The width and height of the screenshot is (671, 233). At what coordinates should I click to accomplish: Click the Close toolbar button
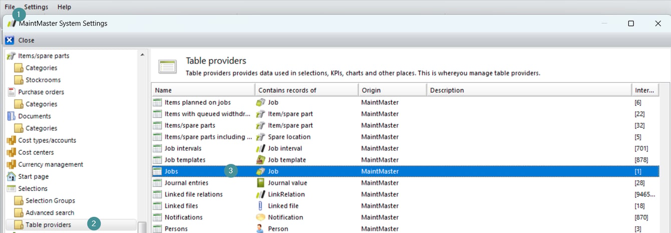(20, 40)
